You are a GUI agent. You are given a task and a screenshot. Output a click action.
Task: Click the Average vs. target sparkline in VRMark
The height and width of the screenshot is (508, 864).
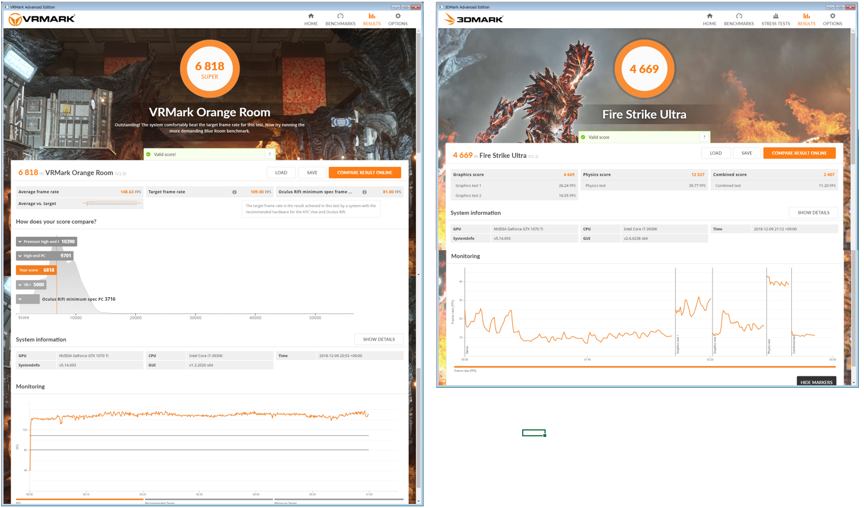[x=112, y=203]
